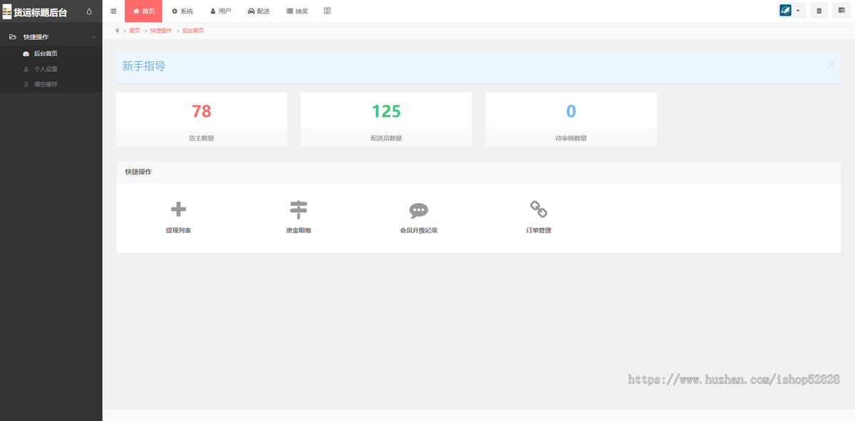
Task: Open the user avatar dropdown
Action: tap(792, 11)
